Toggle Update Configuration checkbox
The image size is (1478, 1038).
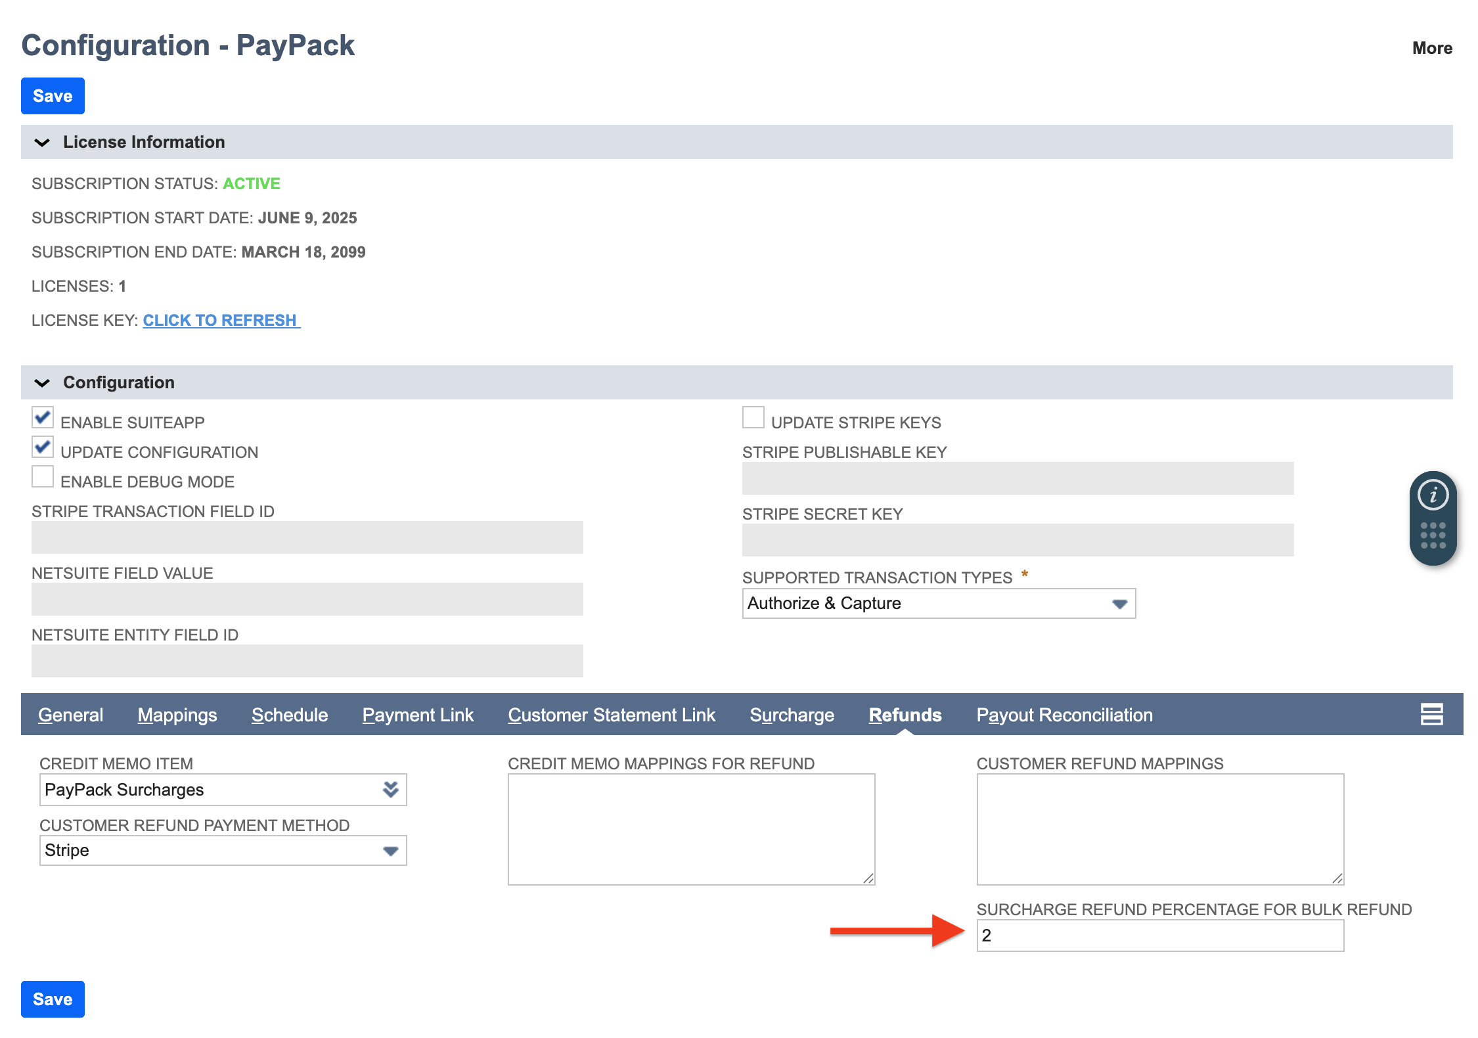click(x=43, y=447)
